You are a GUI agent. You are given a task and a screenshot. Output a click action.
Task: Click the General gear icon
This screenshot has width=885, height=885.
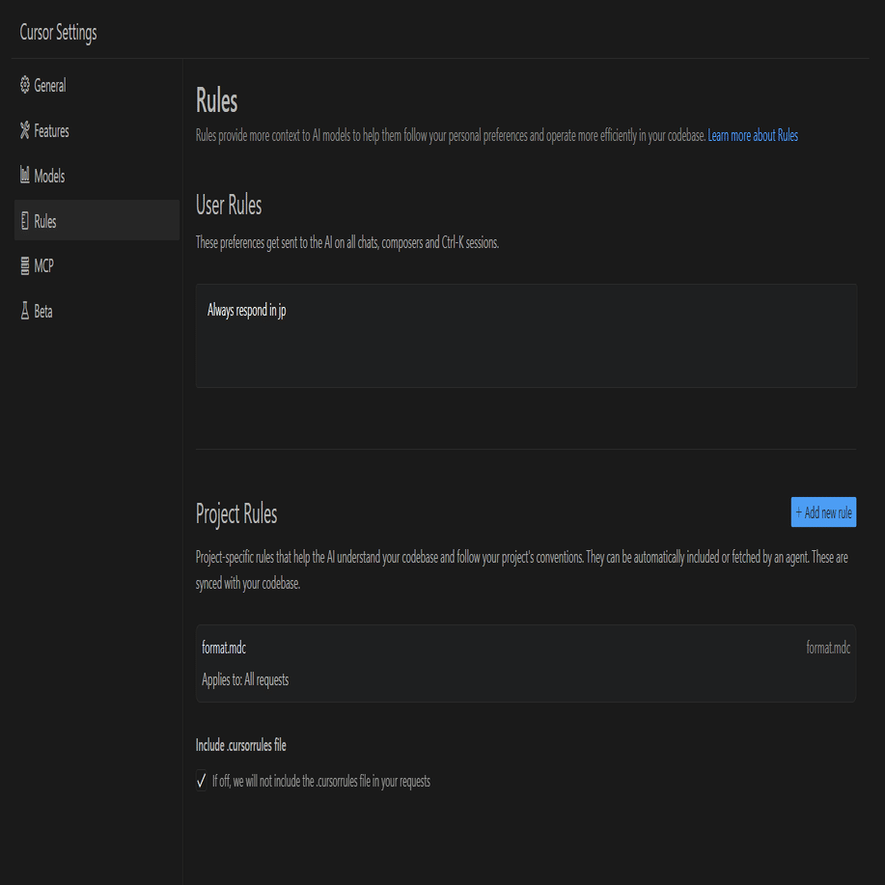25,86
